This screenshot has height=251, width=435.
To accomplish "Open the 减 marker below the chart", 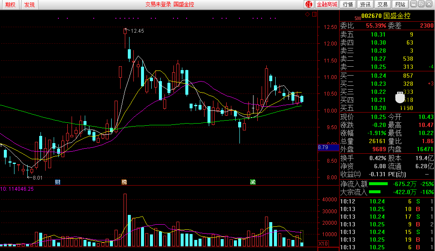I will (x=253, y=182).
